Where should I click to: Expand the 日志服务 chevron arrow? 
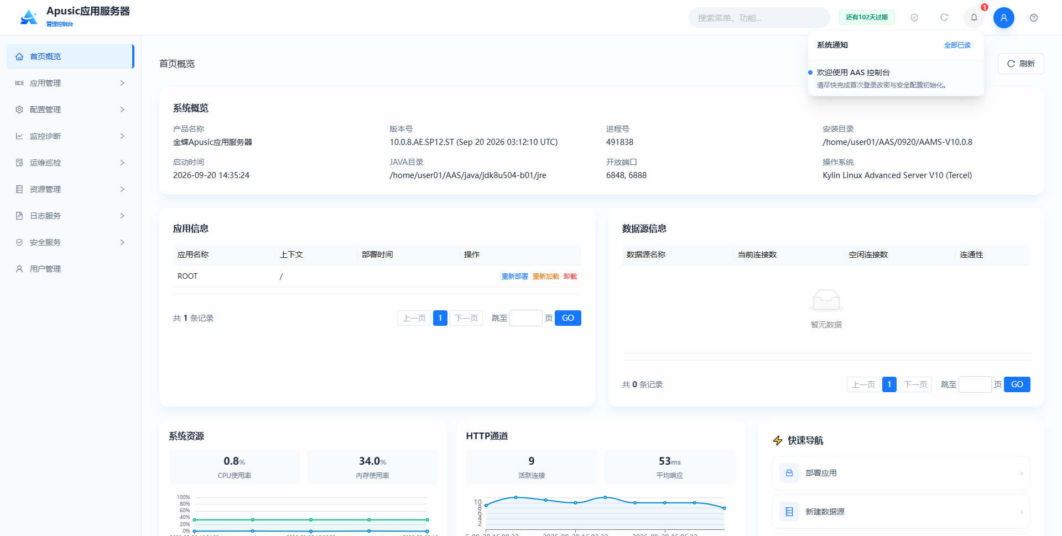coord(122,216)
